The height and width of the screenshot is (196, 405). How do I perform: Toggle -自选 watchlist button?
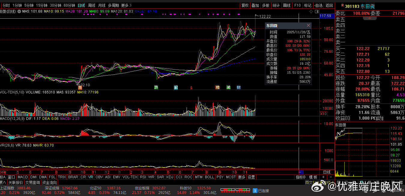[x=318, y=5]
